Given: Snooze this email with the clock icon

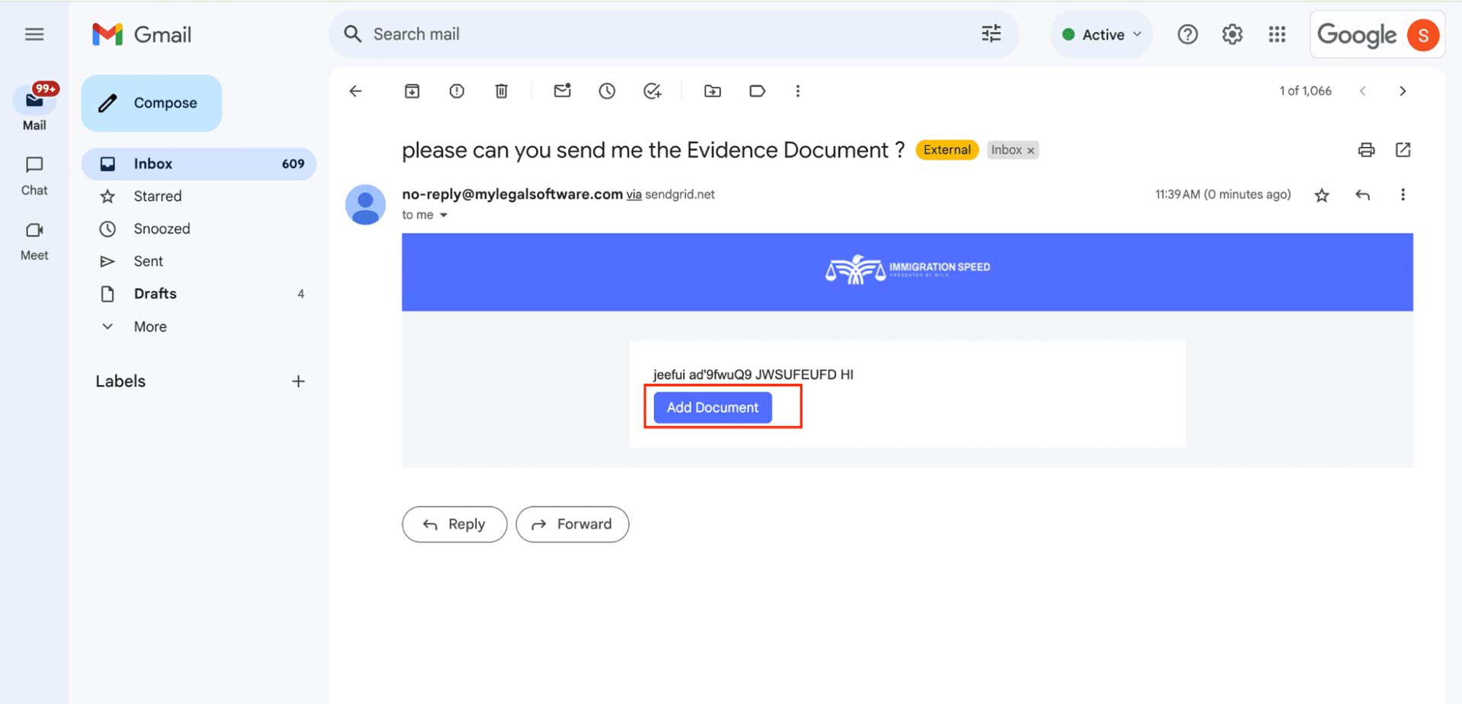Looking at the screenshot, I should tap(607, 91).
